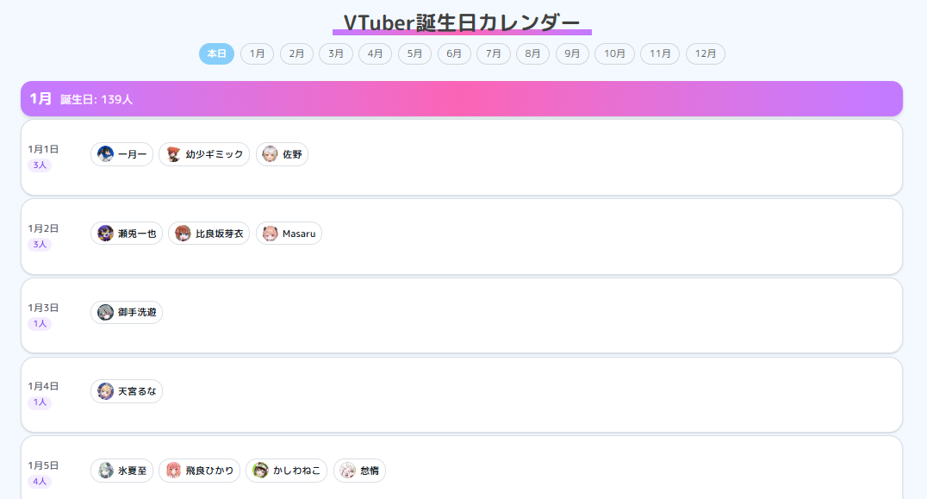Switch to the 2月 month tab
927x499 pixels.
[296, 53]
